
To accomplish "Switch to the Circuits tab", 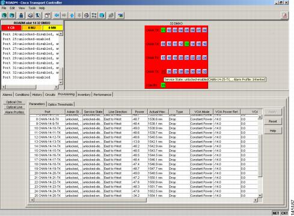I will click(50, 95).
